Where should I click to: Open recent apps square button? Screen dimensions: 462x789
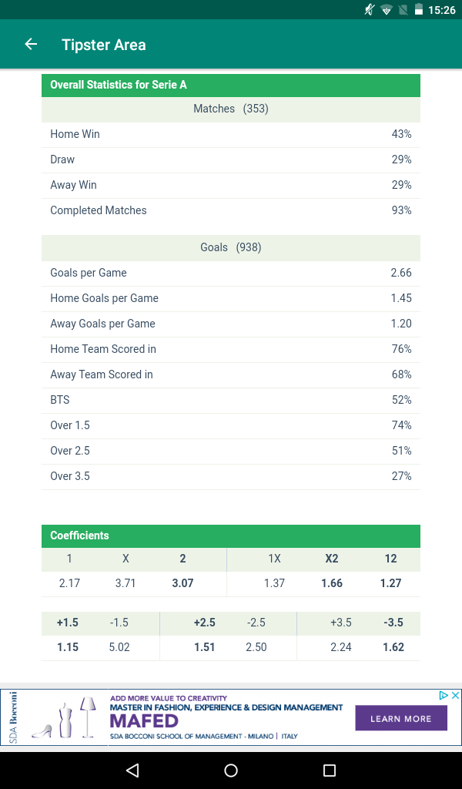330,770
